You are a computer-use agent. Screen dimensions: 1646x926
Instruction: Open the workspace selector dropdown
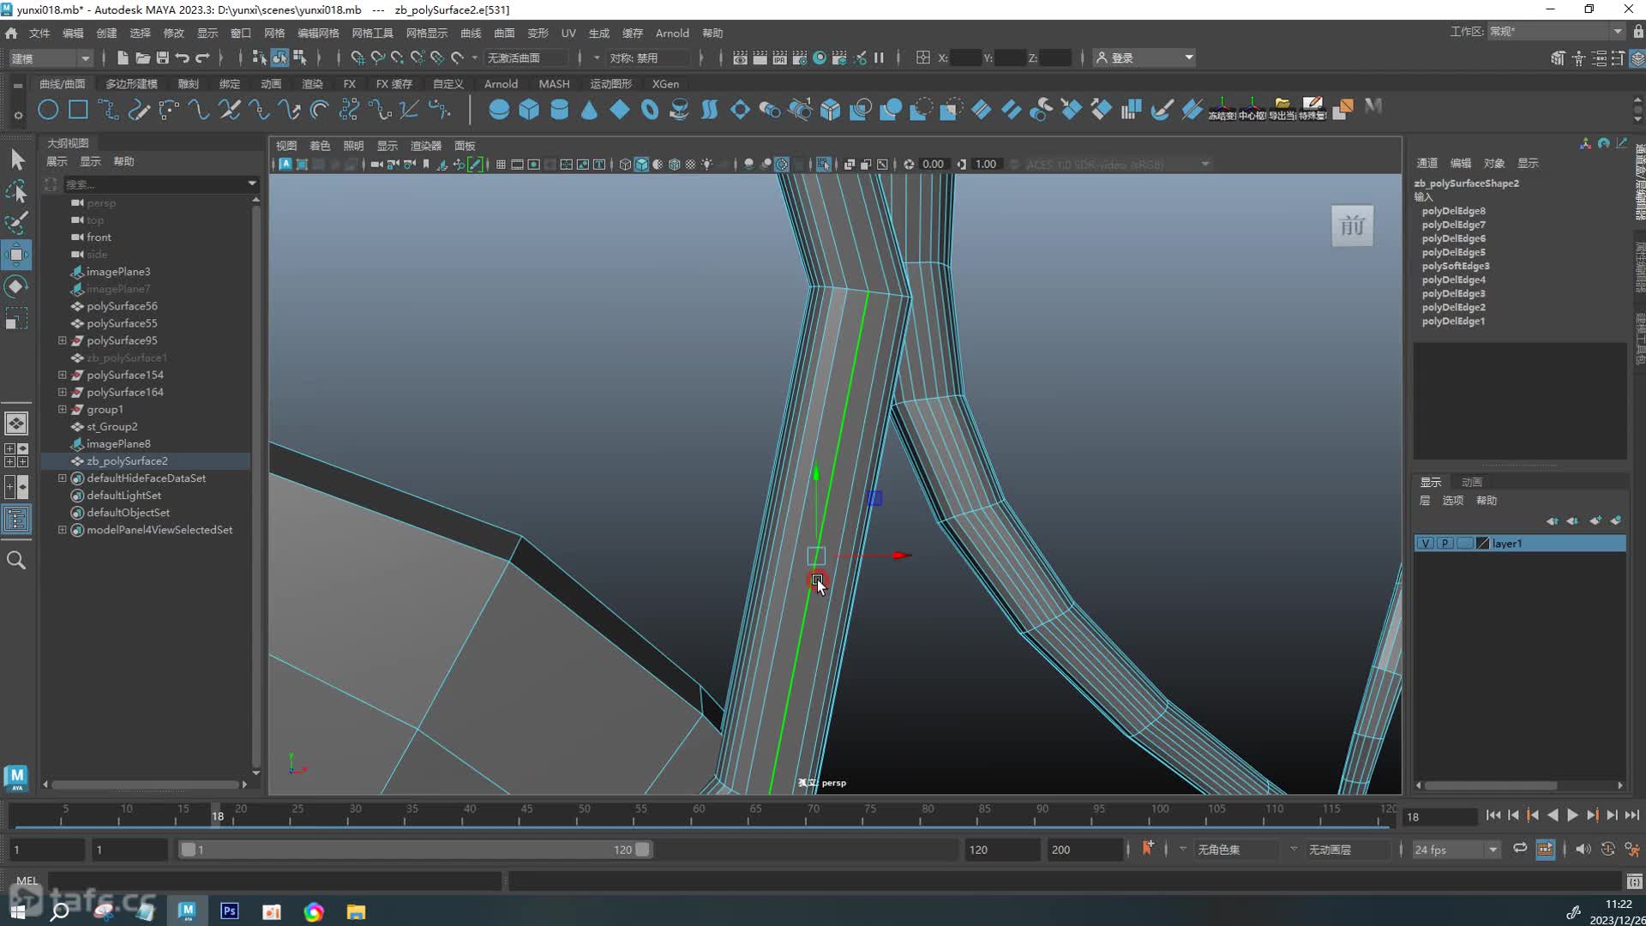tap(1555, 32)
